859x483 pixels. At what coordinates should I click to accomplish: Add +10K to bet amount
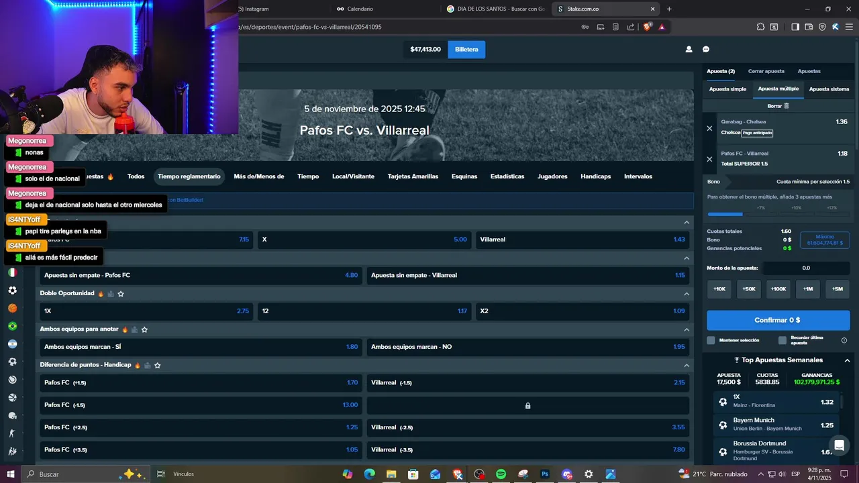click(719, 289)
